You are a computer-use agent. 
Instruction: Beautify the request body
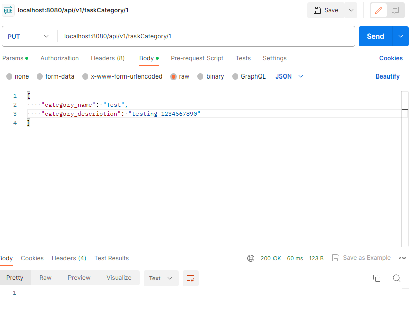click(x=387, y=76)
